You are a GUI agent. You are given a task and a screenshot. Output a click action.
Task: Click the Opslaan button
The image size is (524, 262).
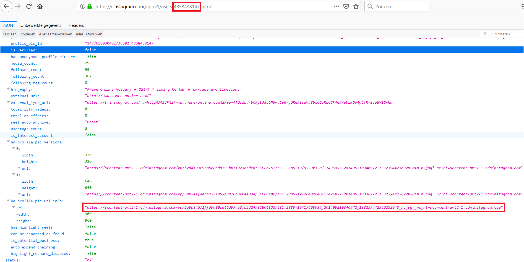[10, 34]
